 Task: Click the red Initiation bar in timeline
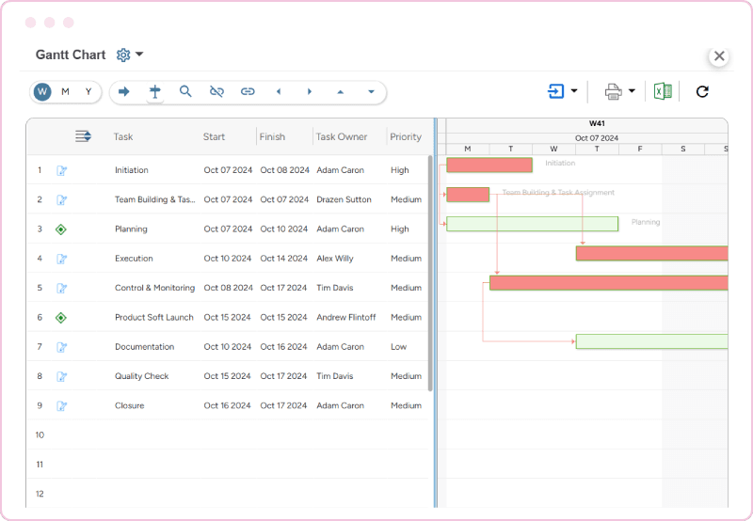coord(489,165)
